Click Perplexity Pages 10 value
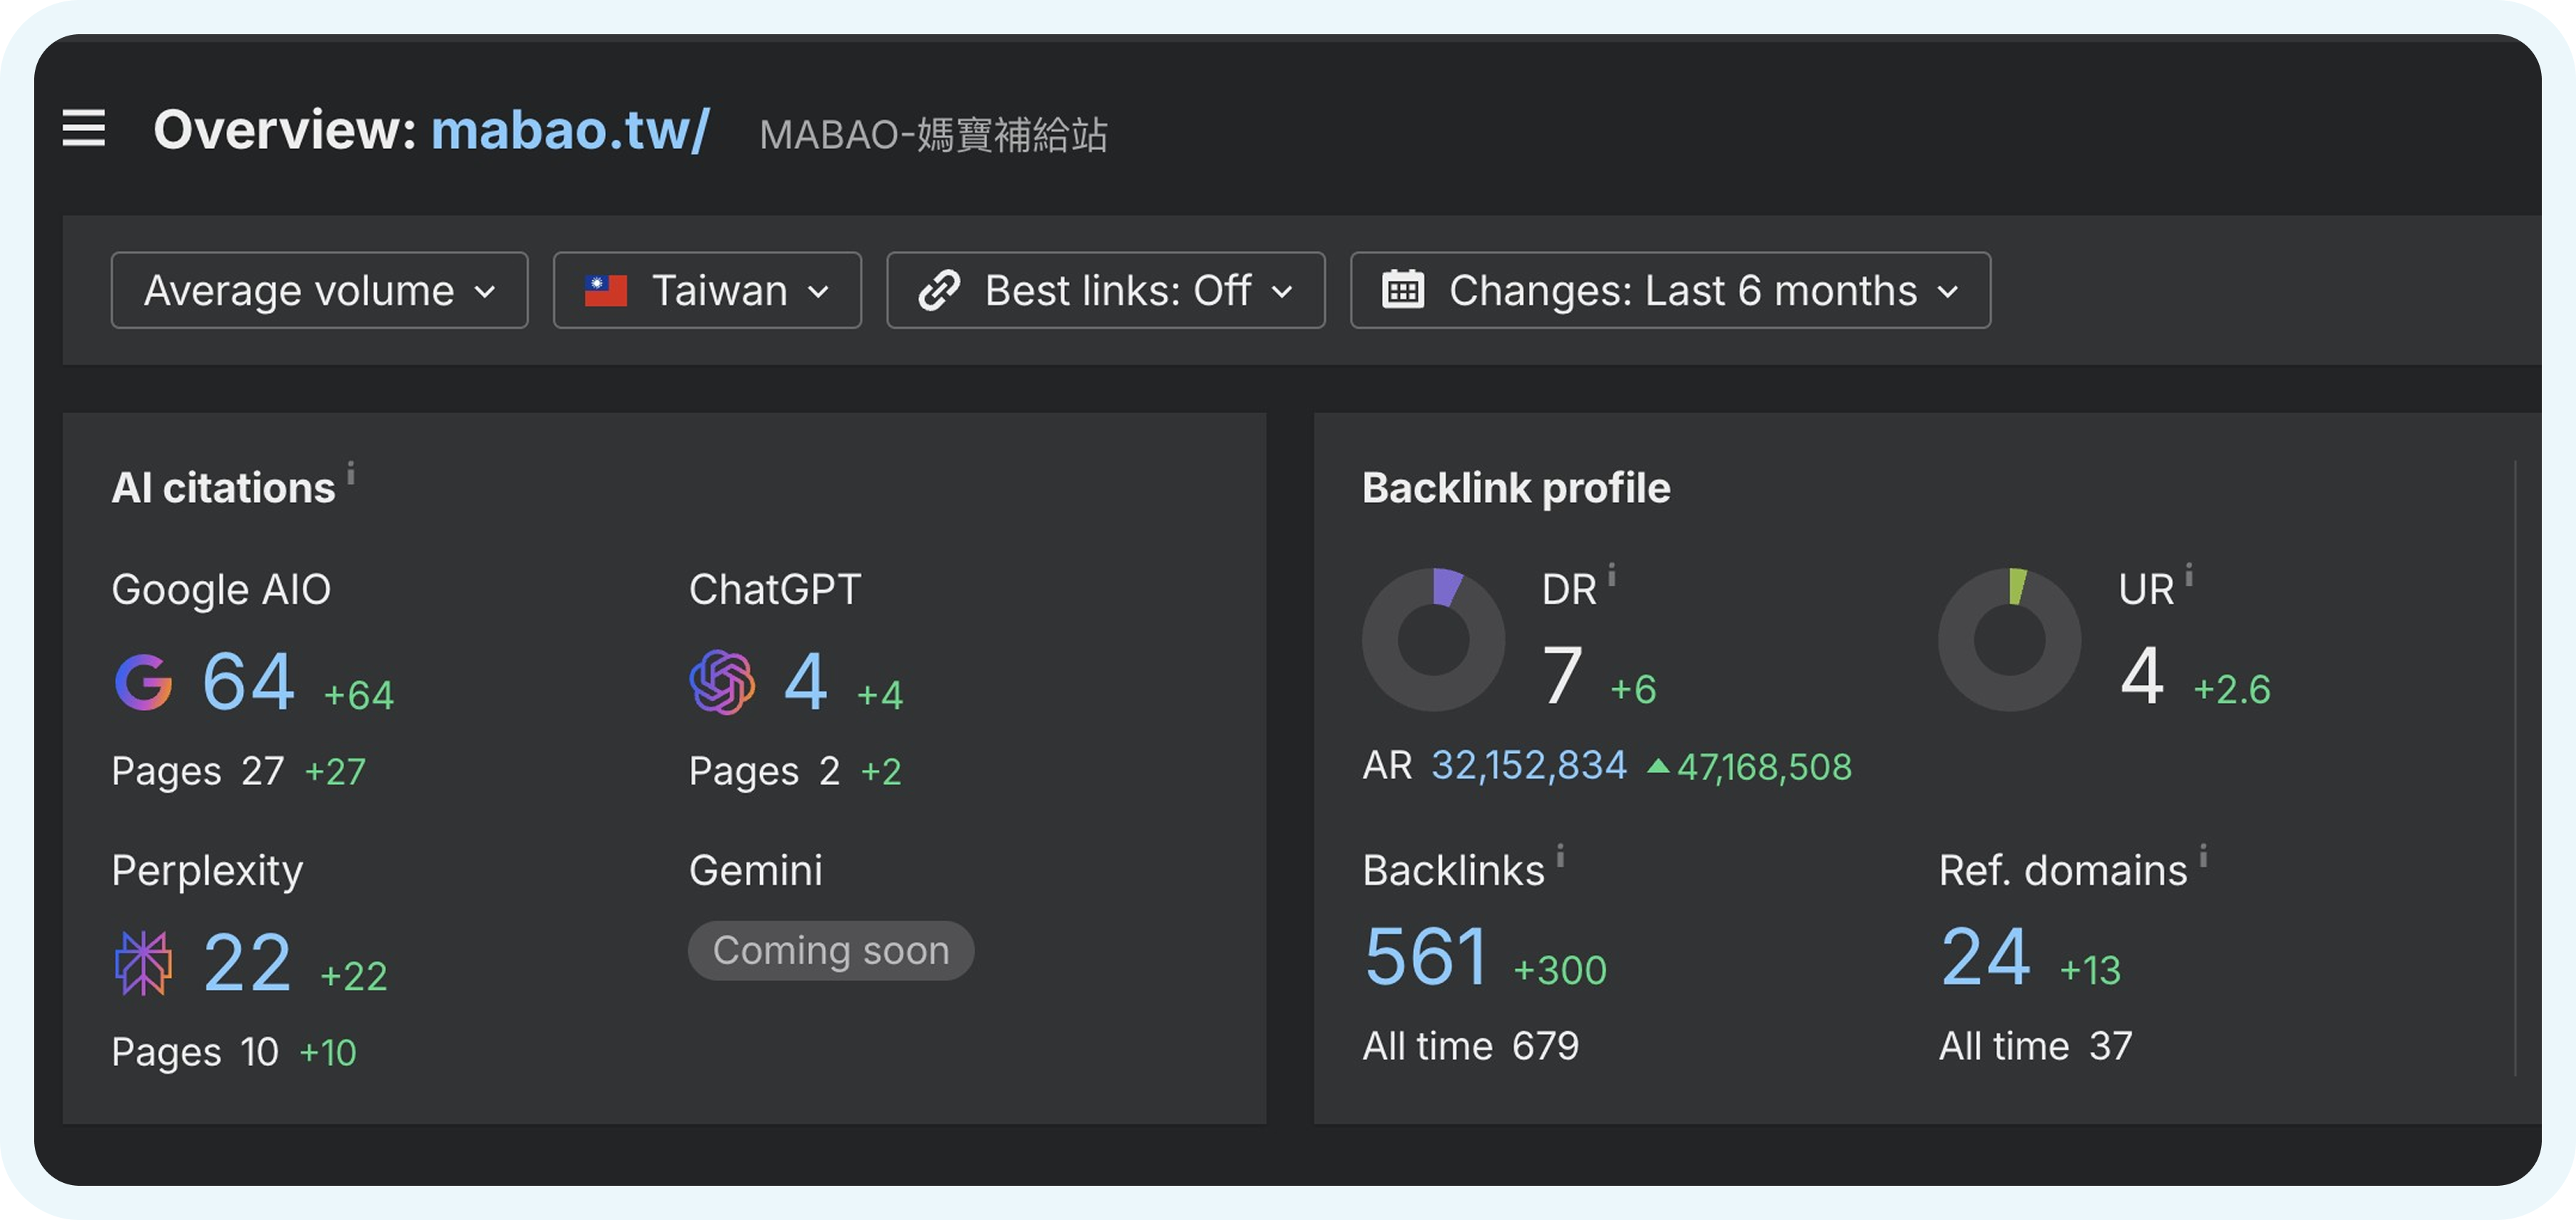 (x=259, y=1052)
